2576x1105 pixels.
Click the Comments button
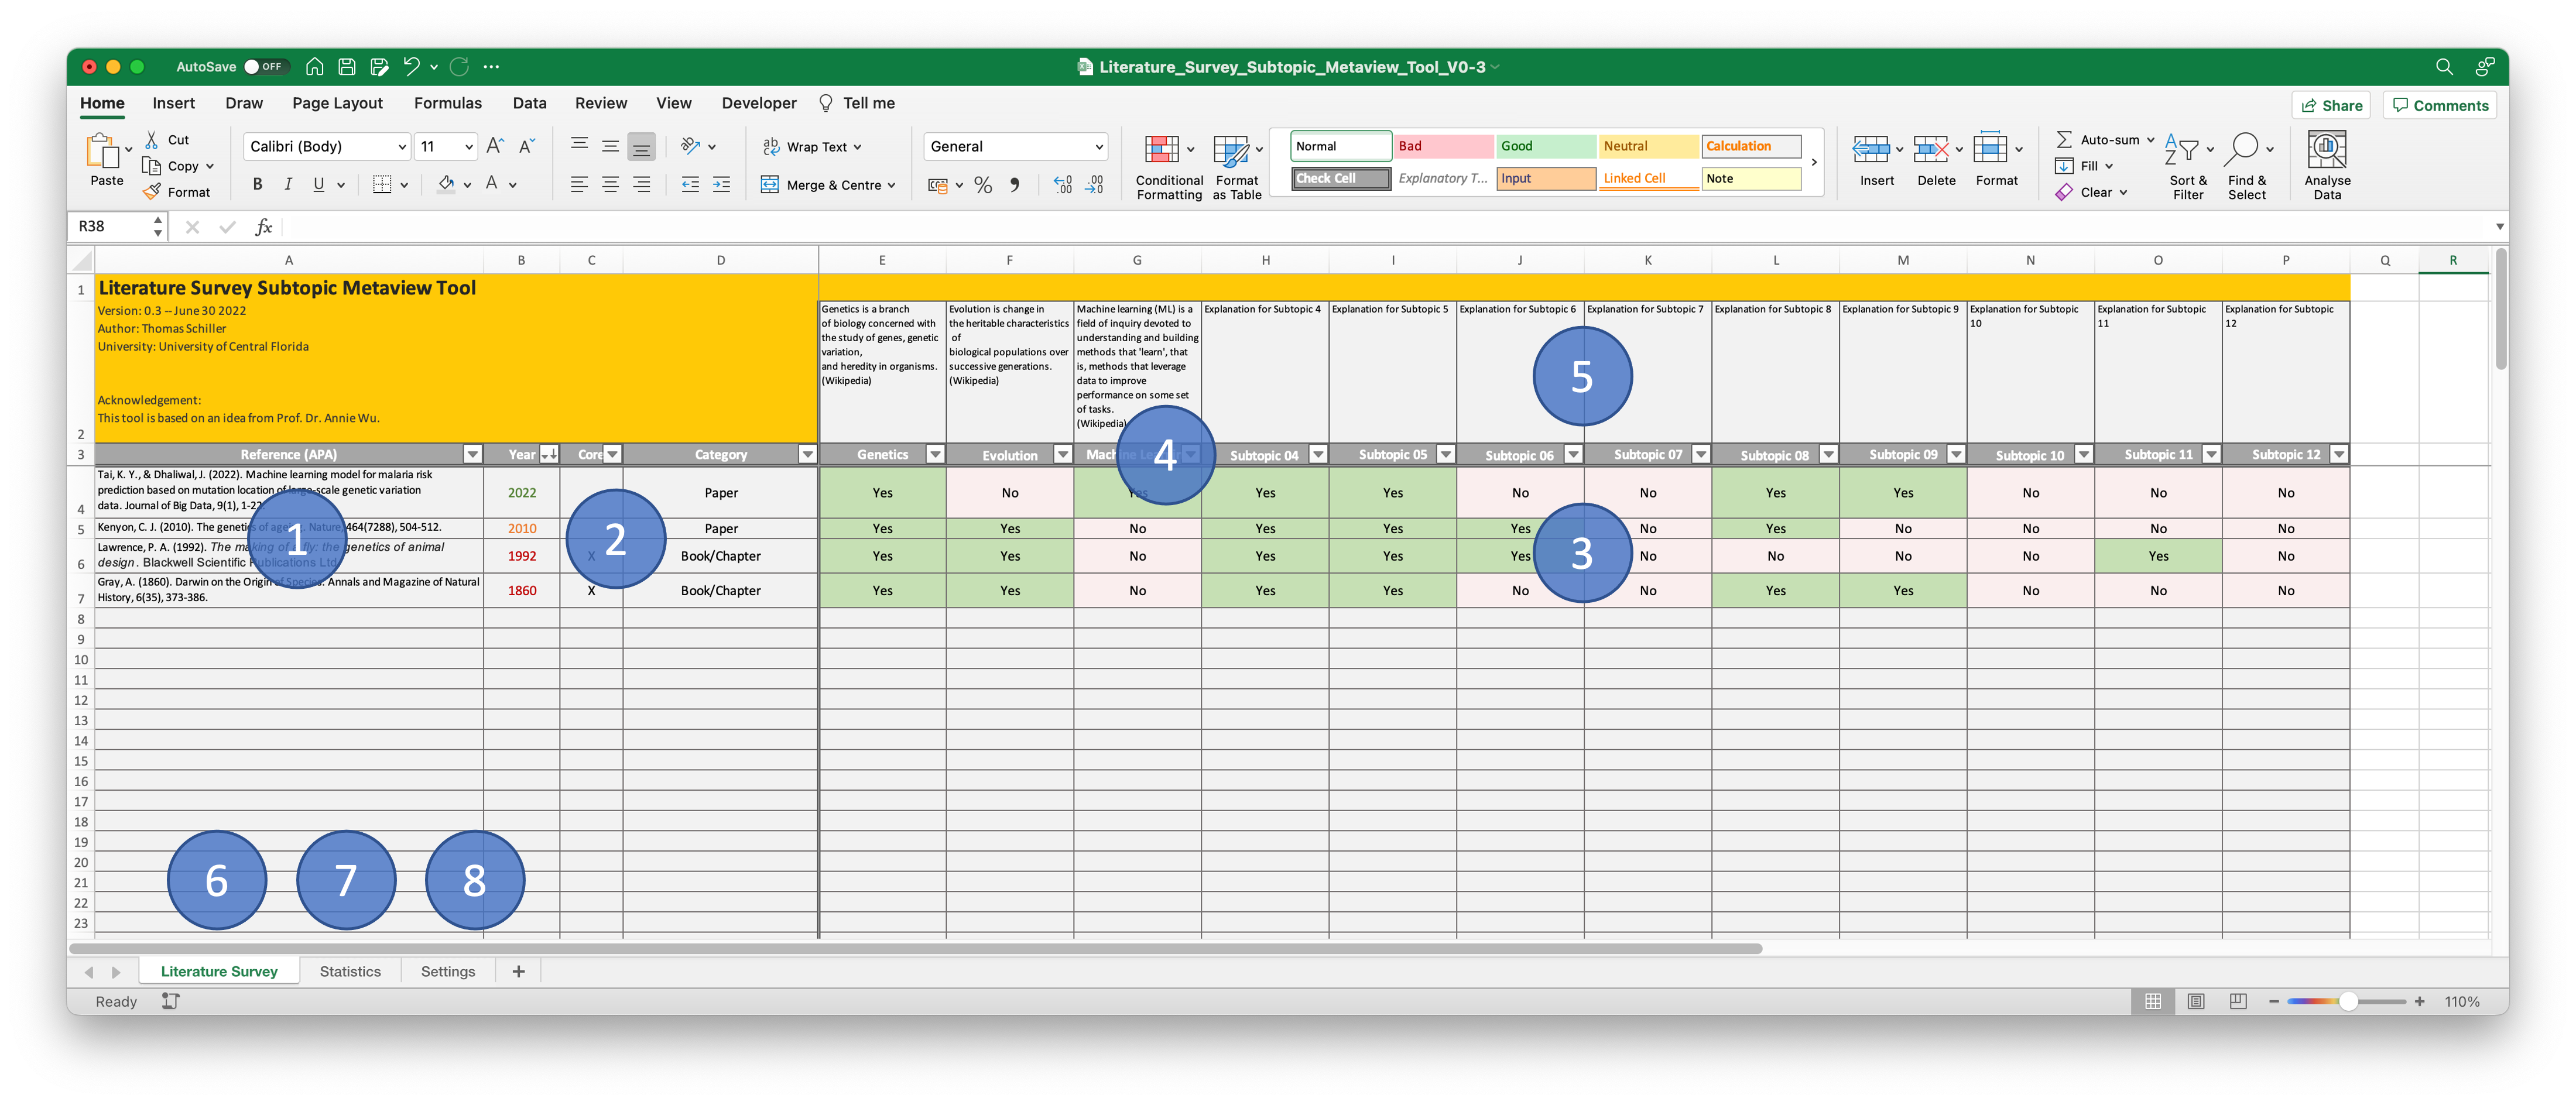2439,105
